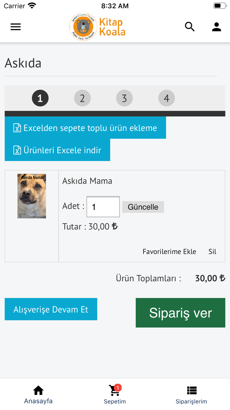Switch to the Sepetim tab

115,394
